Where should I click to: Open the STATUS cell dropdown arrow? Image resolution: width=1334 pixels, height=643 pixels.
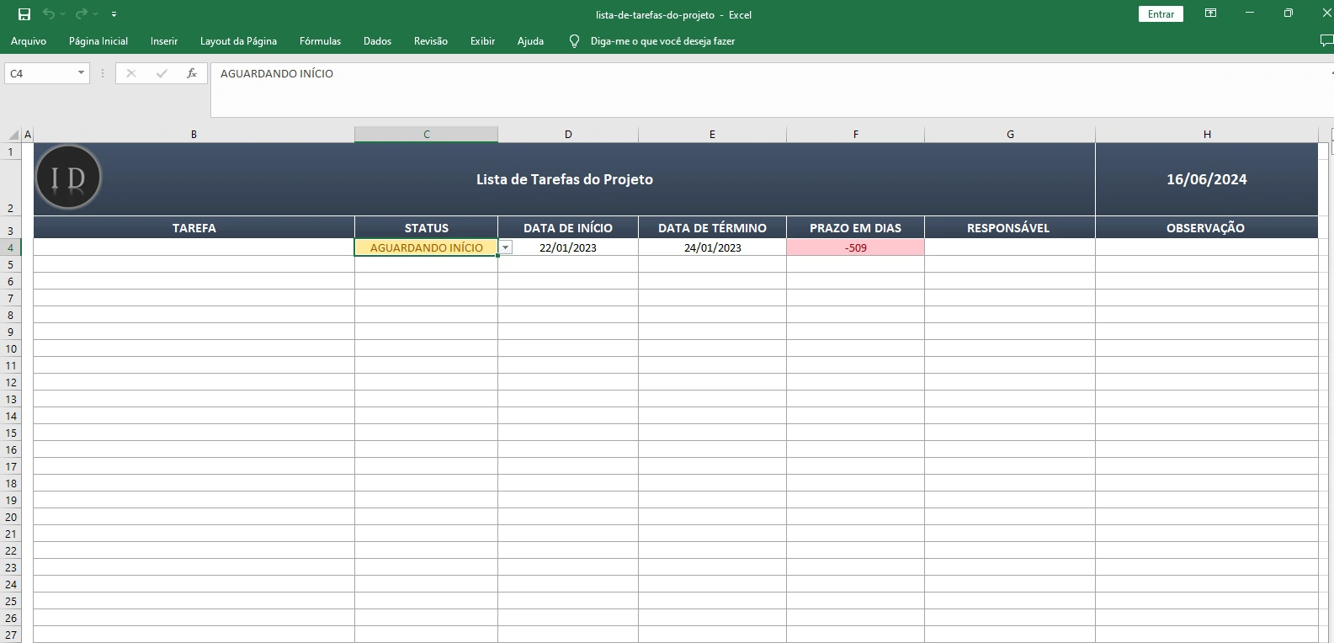tap(506, 247)
